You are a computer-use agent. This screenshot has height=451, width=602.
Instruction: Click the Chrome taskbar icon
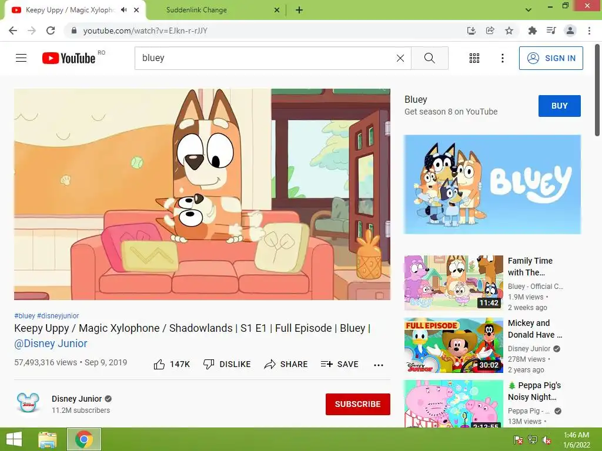(83, 439)
